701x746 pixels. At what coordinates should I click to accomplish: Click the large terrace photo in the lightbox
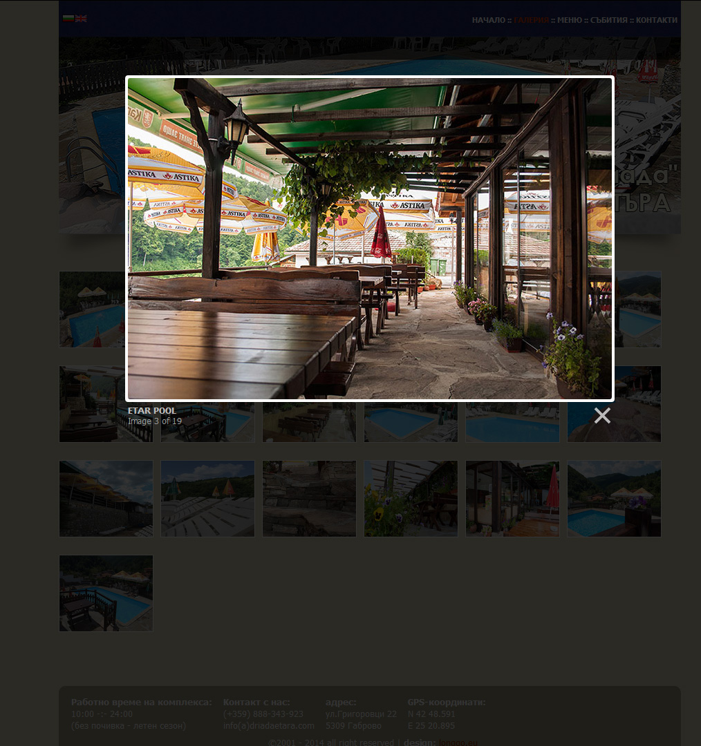[370, 238]
